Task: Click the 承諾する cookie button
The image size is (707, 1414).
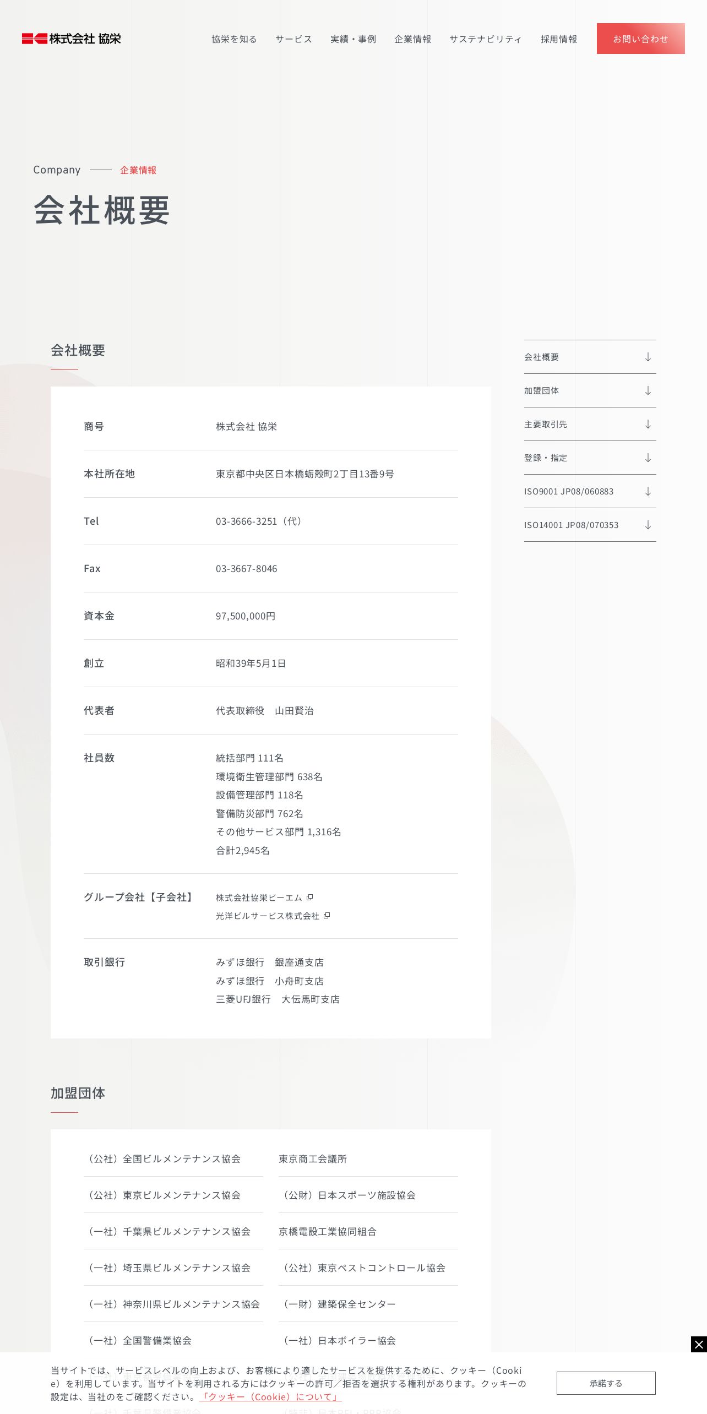Action: click(606, 1383)
